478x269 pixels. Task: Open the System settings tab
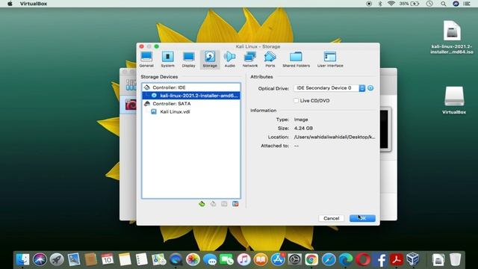pos(167,60)
